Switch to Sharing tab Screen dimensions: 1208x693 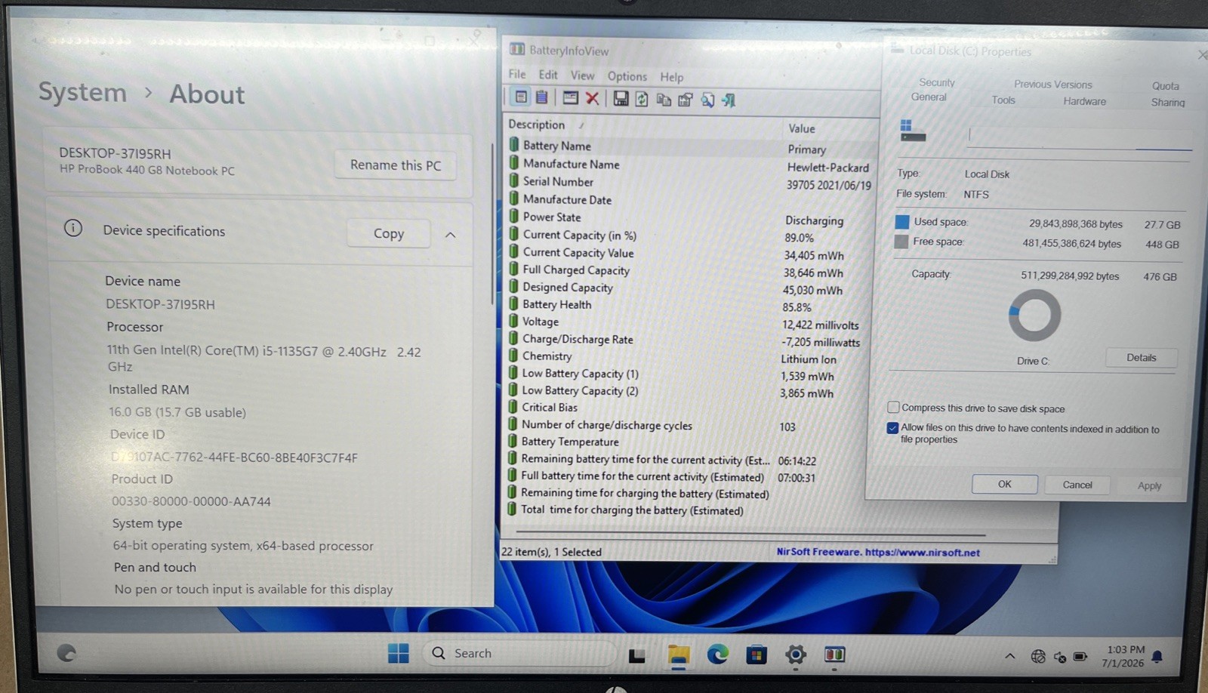1168,102
